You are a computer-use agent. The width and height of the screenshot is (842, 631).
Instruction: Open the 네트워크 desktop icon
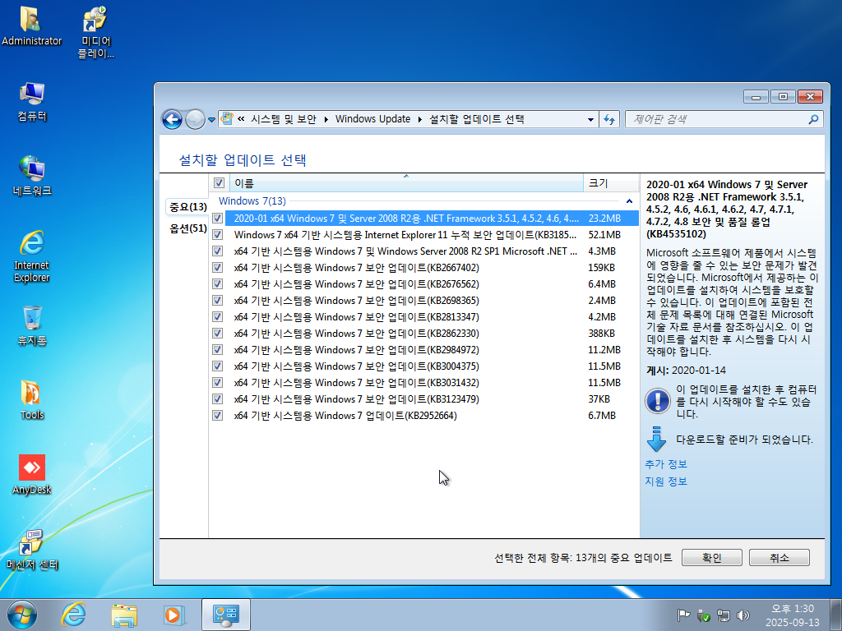(x=32, y=176)
